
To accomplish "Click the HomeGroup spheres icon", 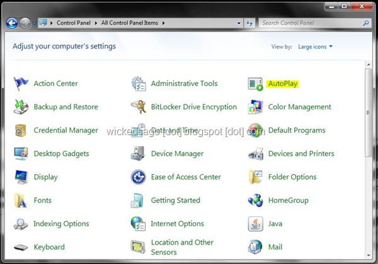I will pyautogui.click(x=256, y=200).
